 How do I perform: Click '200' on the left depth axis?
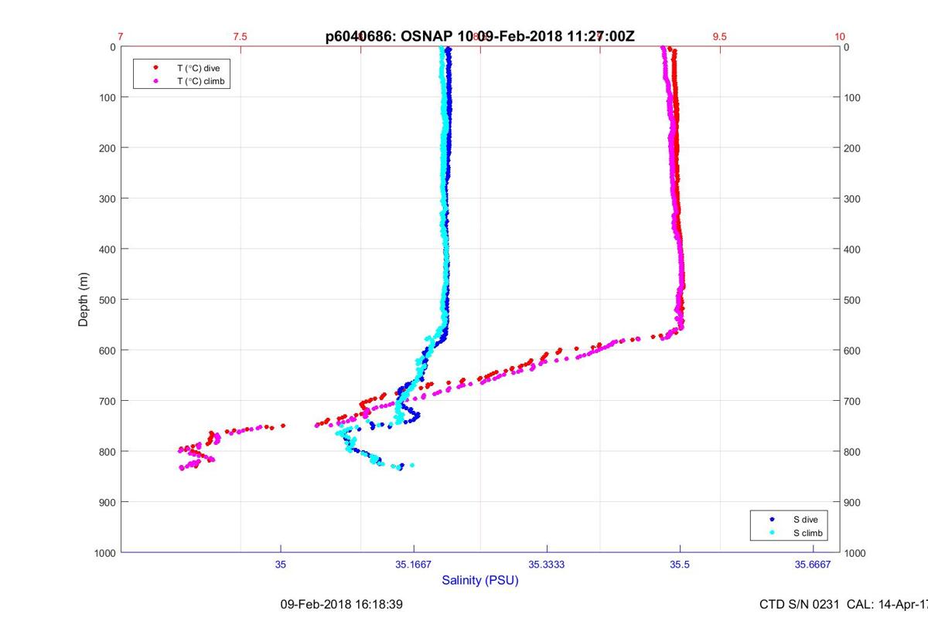tap(107, 148)
